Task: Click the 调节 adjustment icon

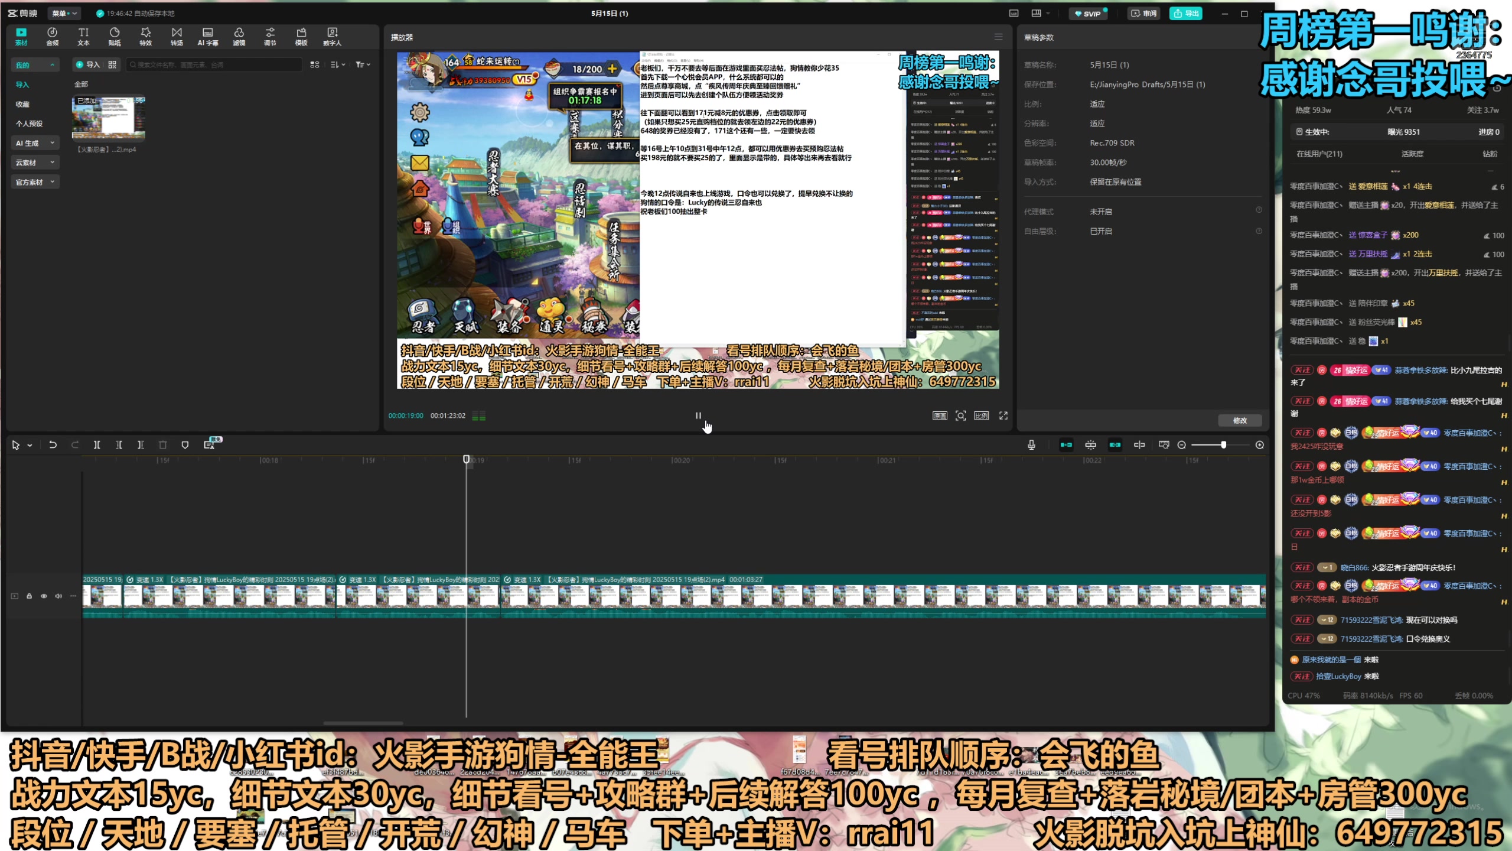Action: click(270, 36)
